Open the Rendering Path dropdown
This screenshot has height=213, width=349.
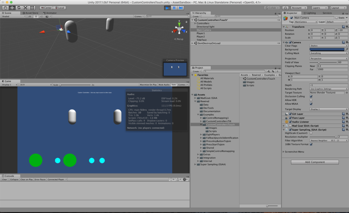tap(329, 89)
